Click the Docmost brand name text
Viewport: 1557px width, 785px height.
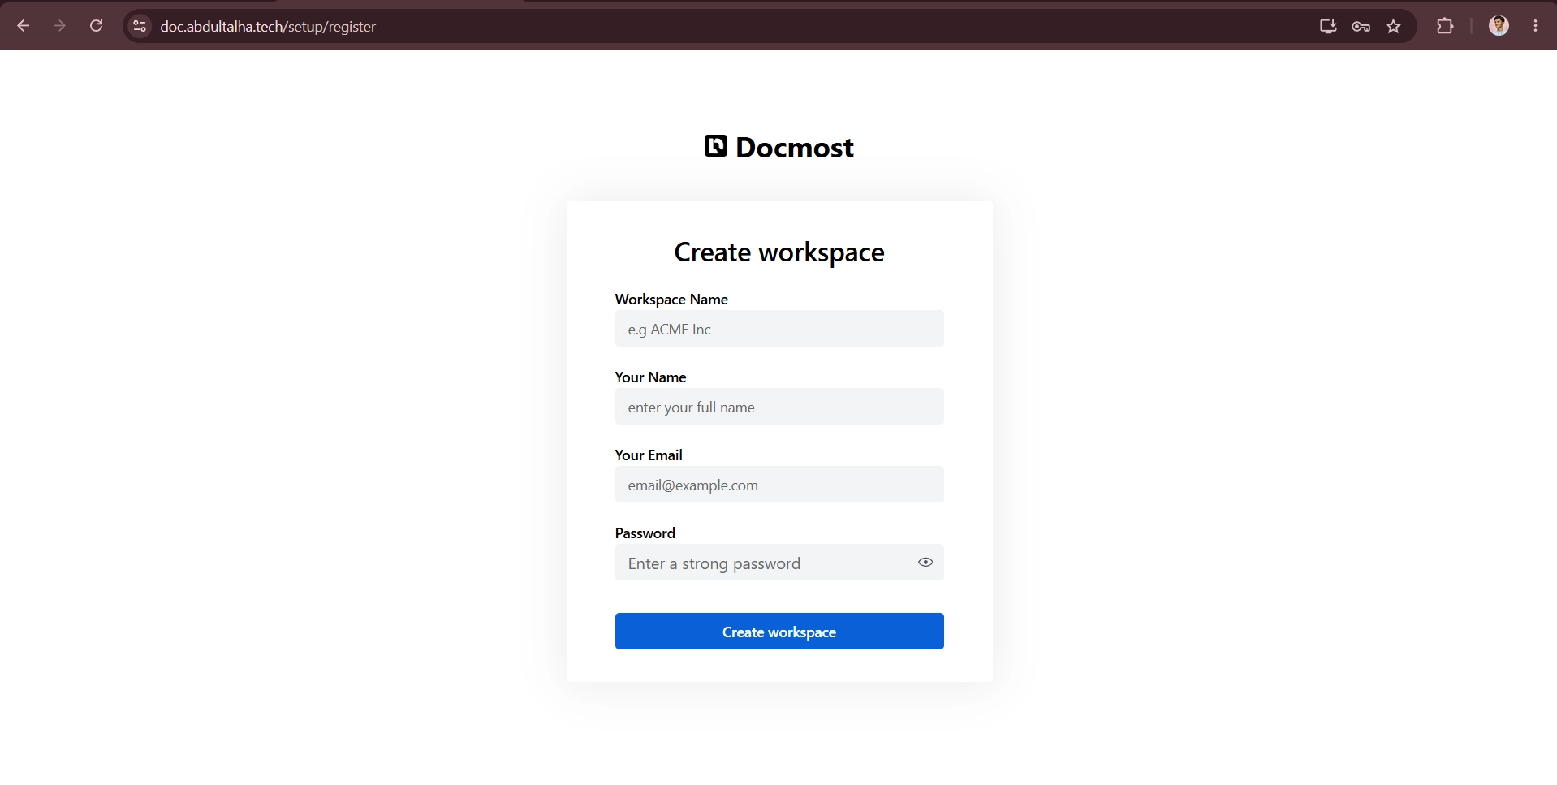click(x=795, y=148)
